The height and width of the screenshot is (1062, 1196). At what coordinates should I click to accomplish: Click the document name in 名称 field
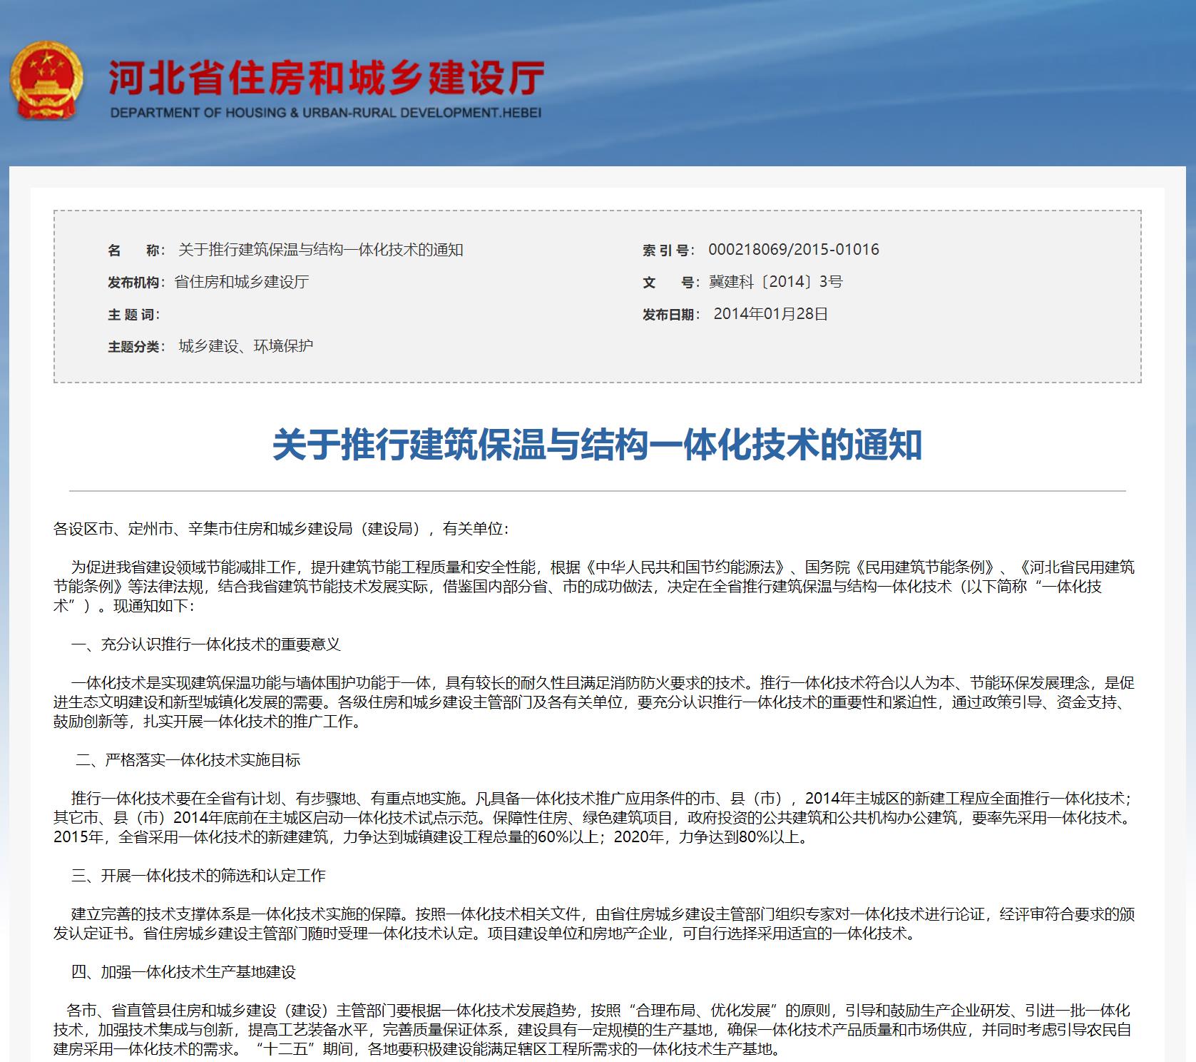[x=320, y=250]
